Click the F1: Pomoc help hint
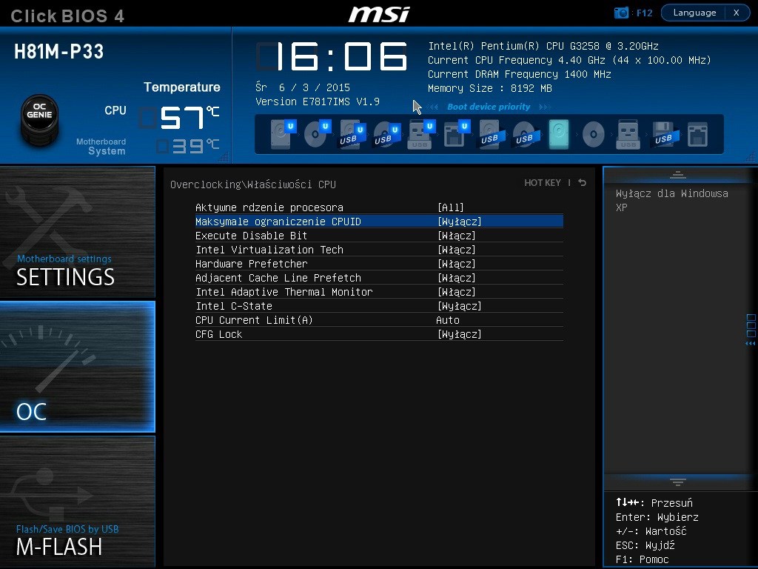 pos(642,559)
